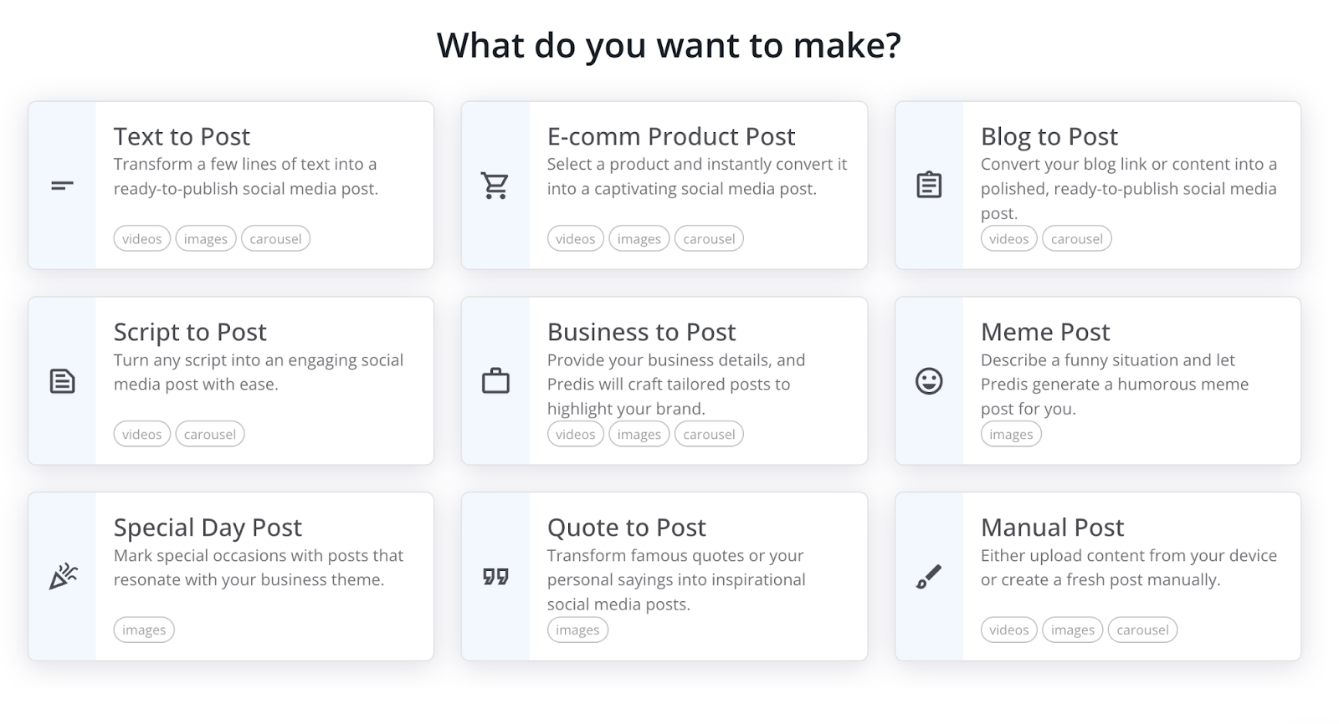Select the E-comm Product Post heading

[x=671, y=136]
